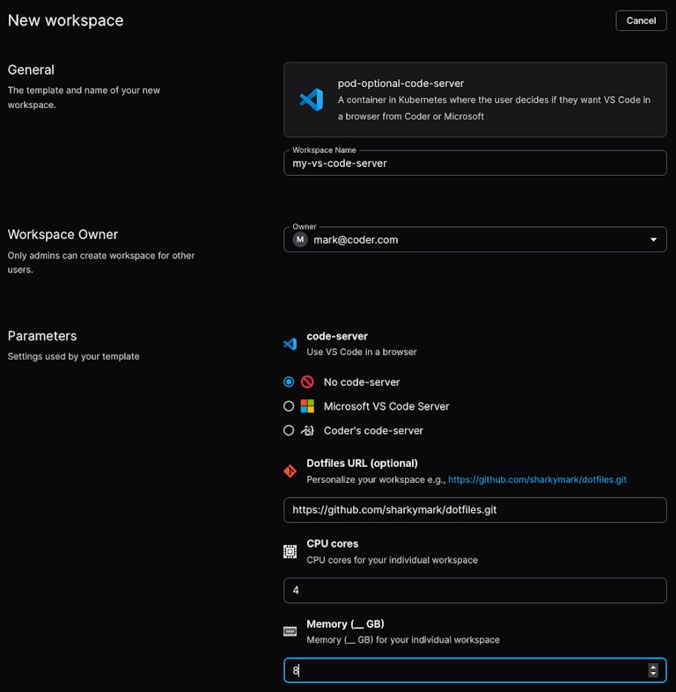The image size is (676, 692).
Task: Open the sharkymark dotfiles example link
Action: click(x=537, y=480)
